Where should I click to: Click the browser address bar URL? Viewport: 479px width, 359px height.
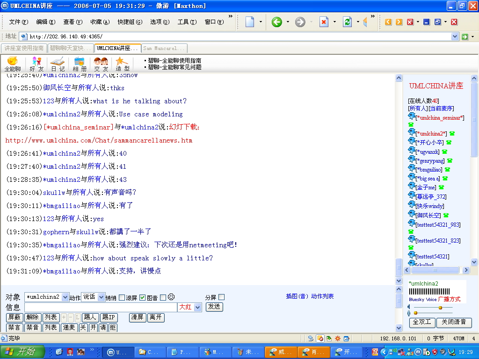point(66,36)
